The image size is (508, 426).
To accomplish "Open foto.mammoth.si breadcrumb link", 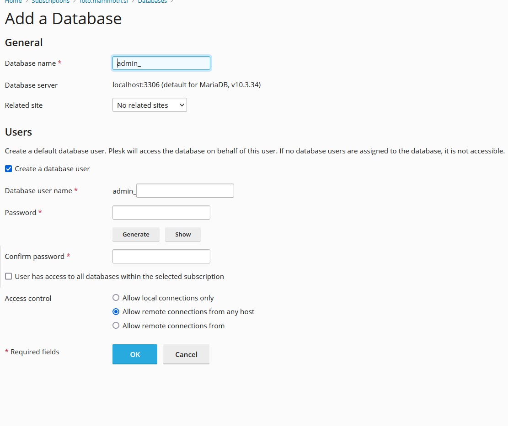I will pyautogui.click(x=104, y=2).
